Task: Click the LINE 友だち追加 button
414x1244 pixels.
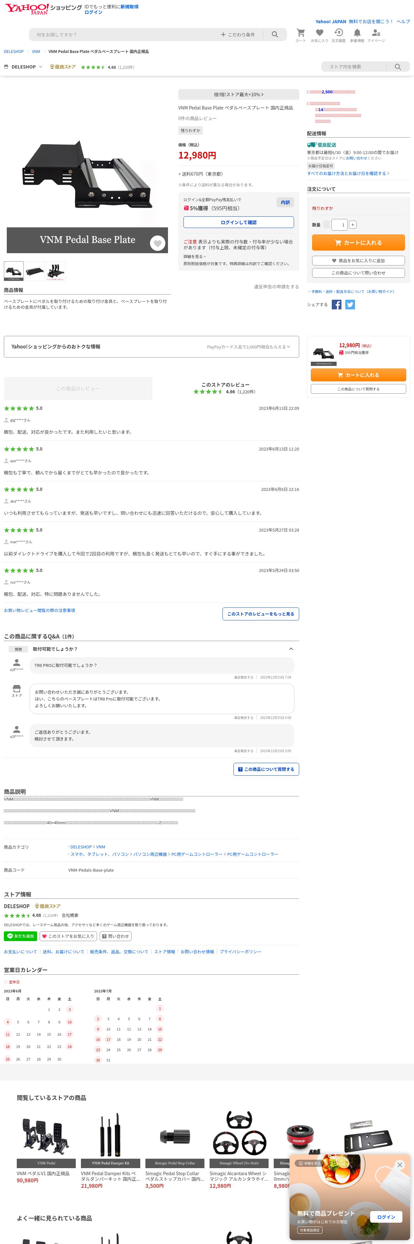Action: coord(20,936)
